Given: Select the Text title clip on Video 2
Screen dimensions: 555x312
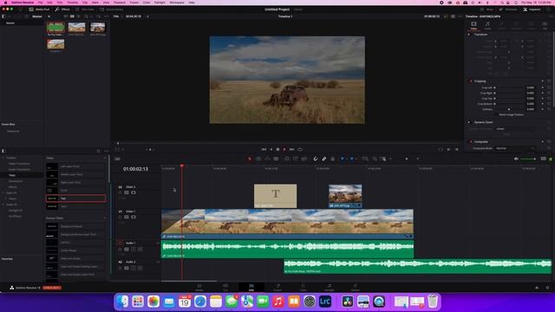Looking at the screenshot, I should click(x=276, y=196).
